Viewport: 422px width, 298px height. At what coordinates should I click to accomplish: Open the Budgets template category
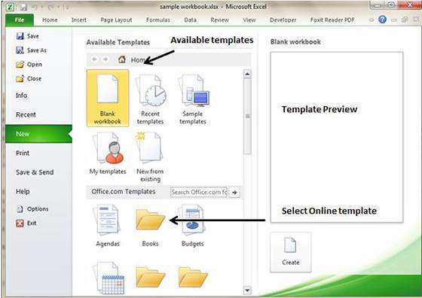pos(192,226)
